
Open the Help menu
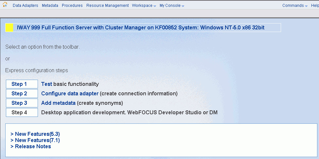click(x=315, y=6)
